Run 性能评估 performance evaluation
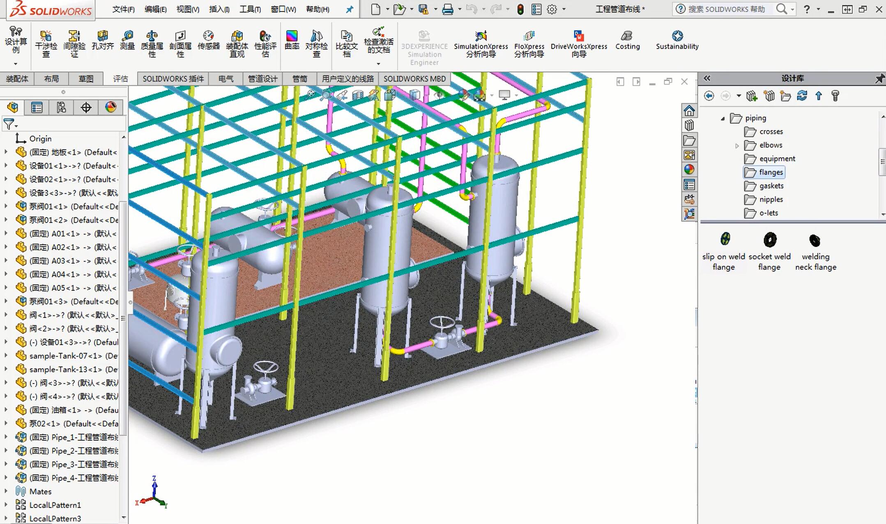This screenshot has height=524, width=886. (265, 44)
